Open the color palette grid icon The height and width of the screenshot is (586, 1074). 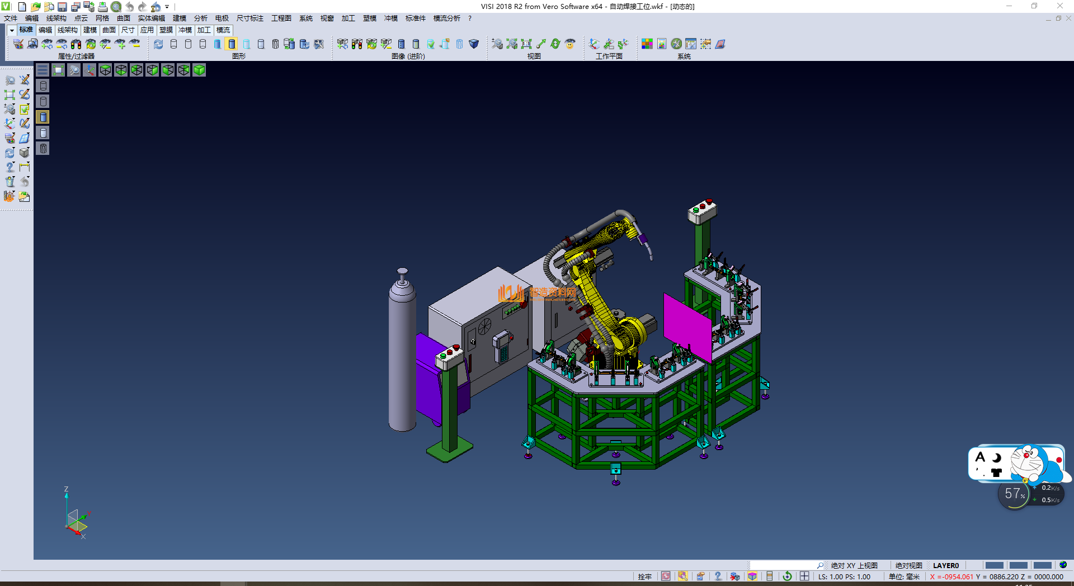647,44
